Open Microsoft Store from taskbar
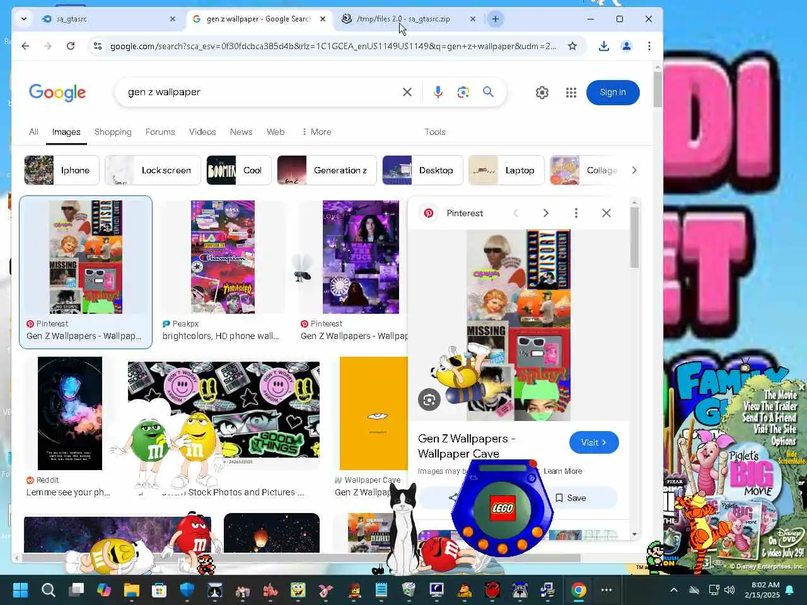Viewport: 807px width, 605px height. (x=160, y=590)
